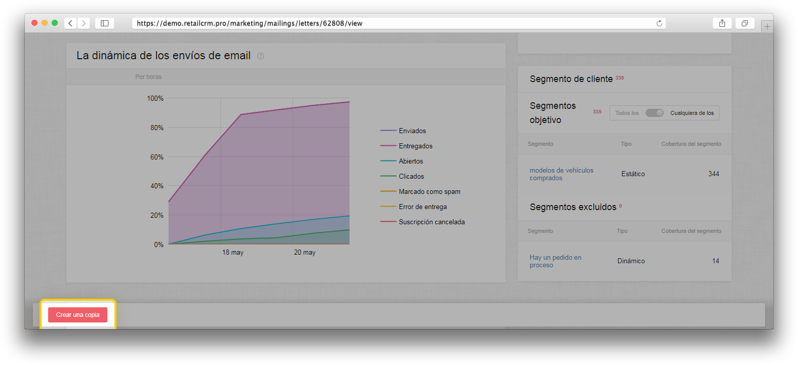
Task: Open the modelos de vehículos comprados segment link
Action: pos(561,174)
